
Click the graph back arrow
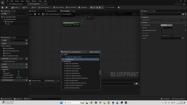(x=35, y=14)
